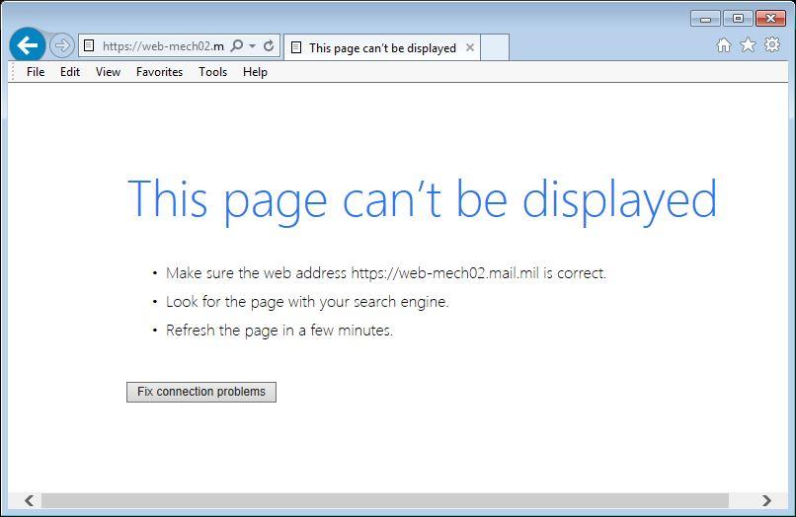Open the Help menu
This screenshot has height=517, width=796.
(255, 72)
